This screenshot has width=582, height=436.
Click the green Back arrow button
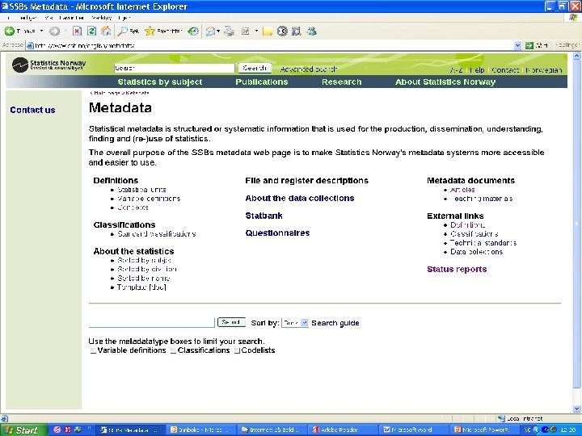click(10, 31)
